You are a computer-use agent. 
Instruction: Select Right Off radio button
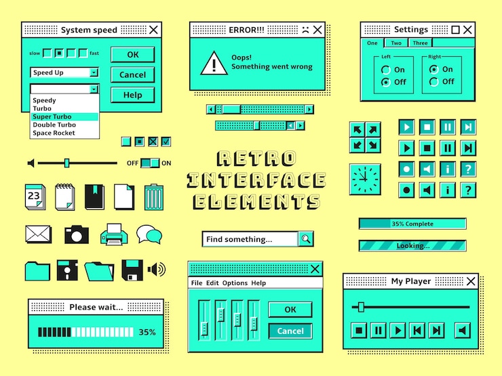pyautogui.click(x=433, y=81)
